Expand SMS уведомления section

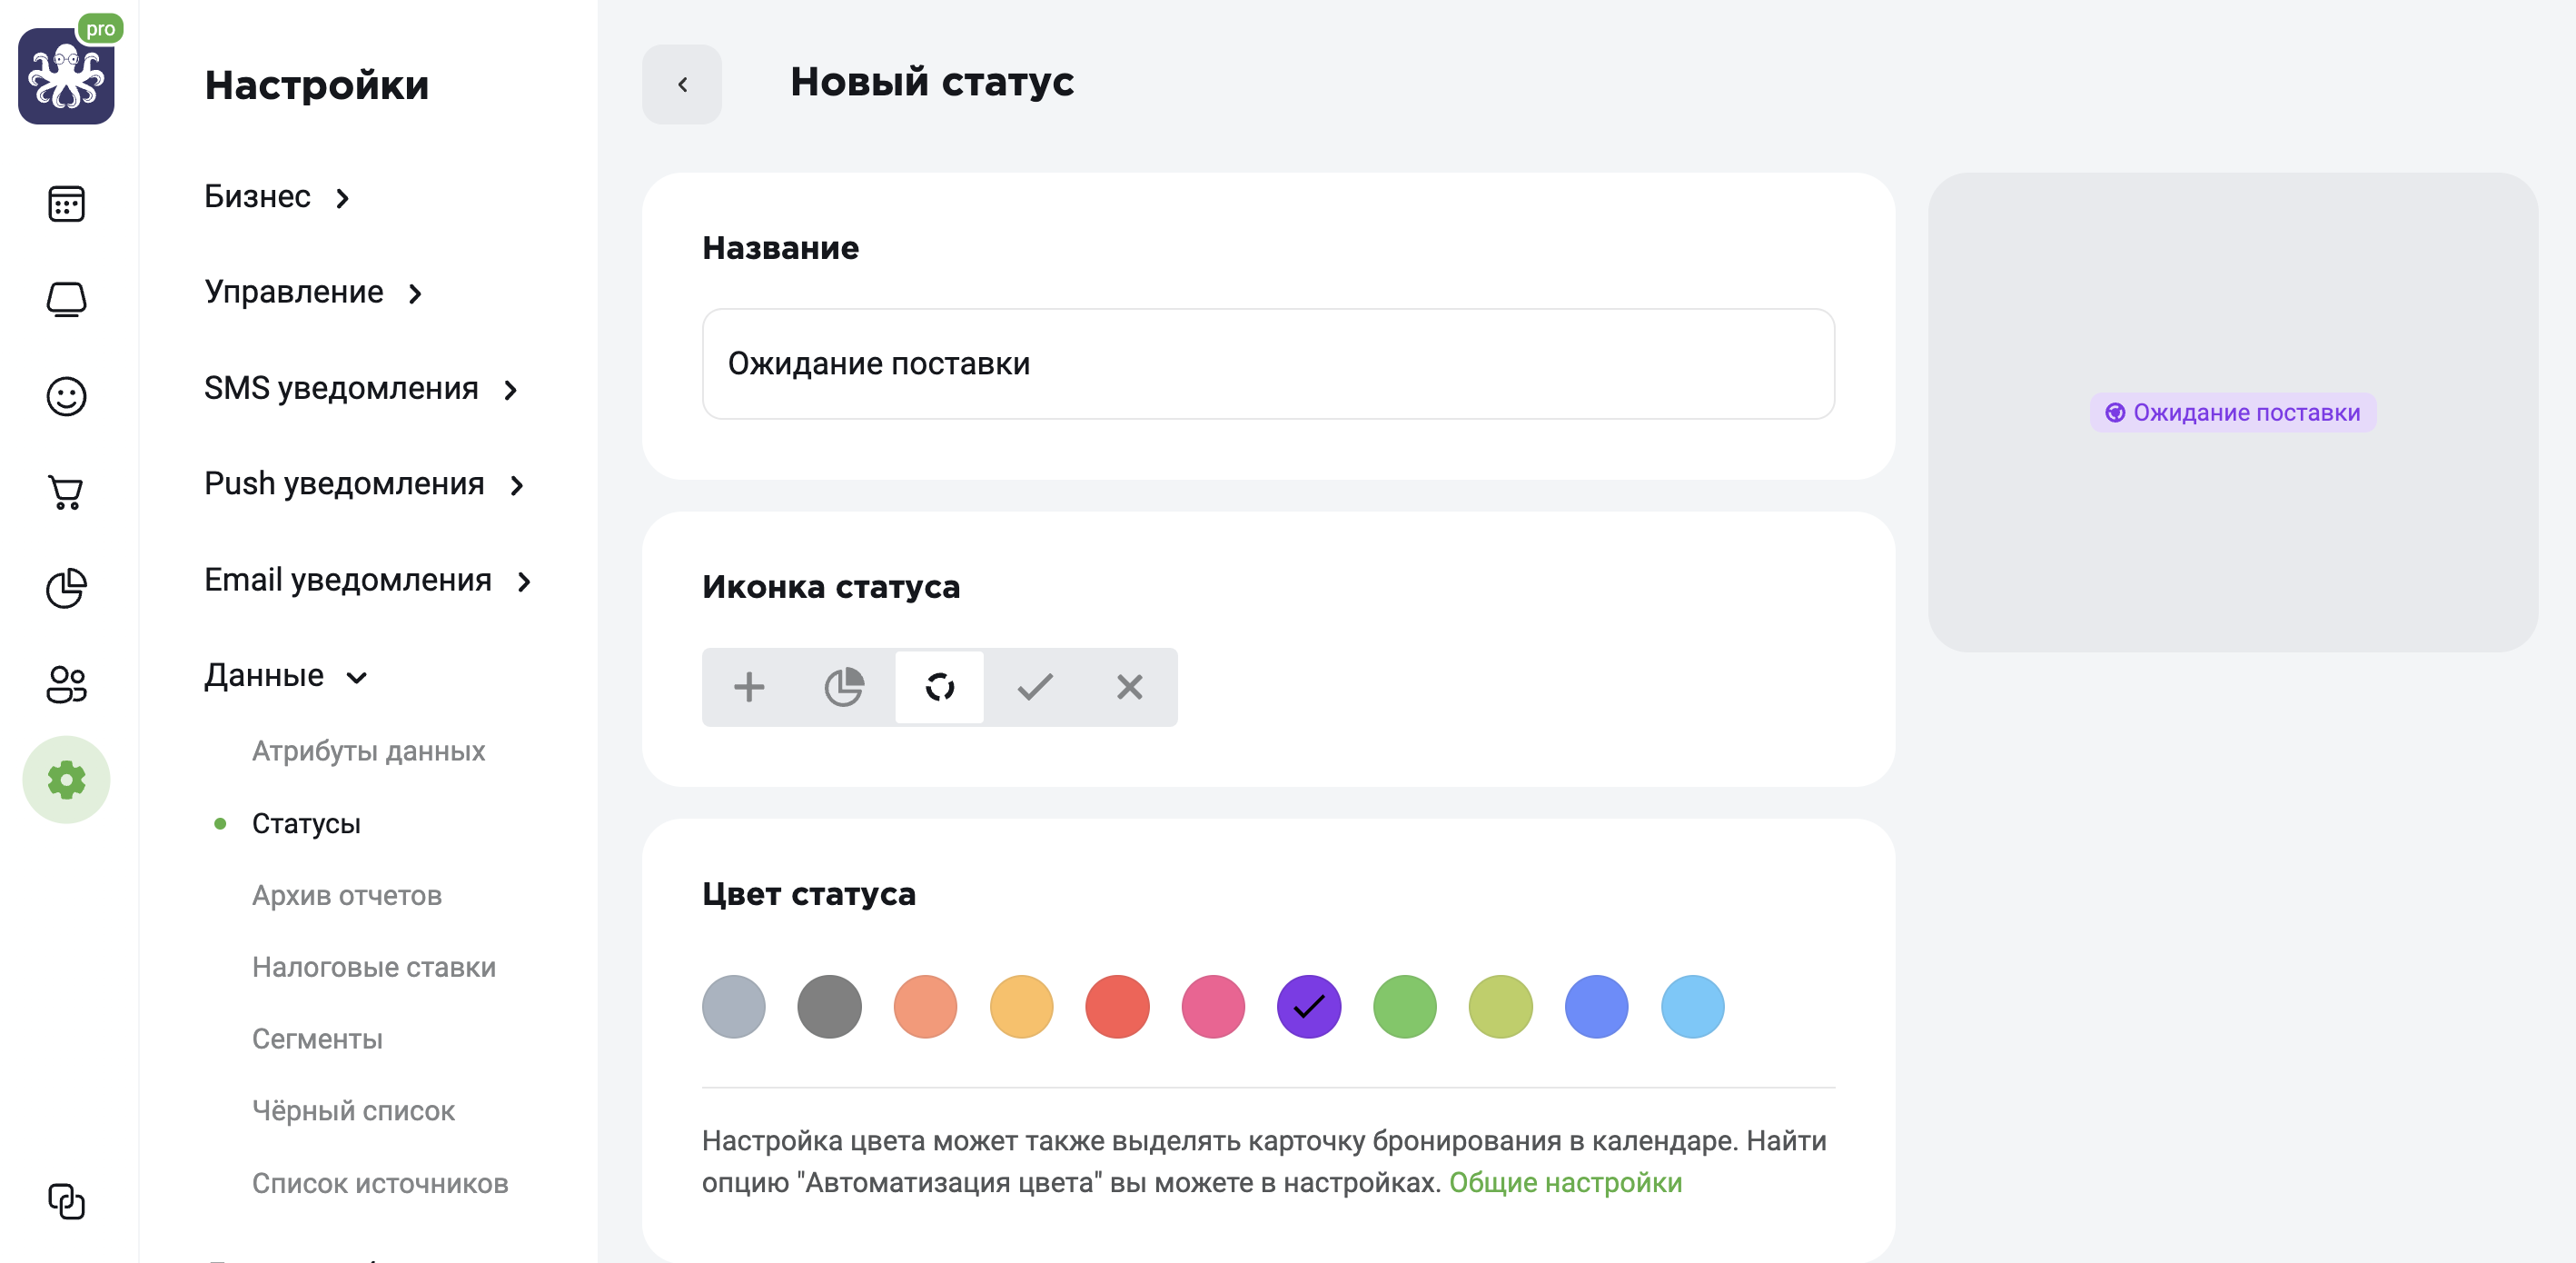[361, 388]
